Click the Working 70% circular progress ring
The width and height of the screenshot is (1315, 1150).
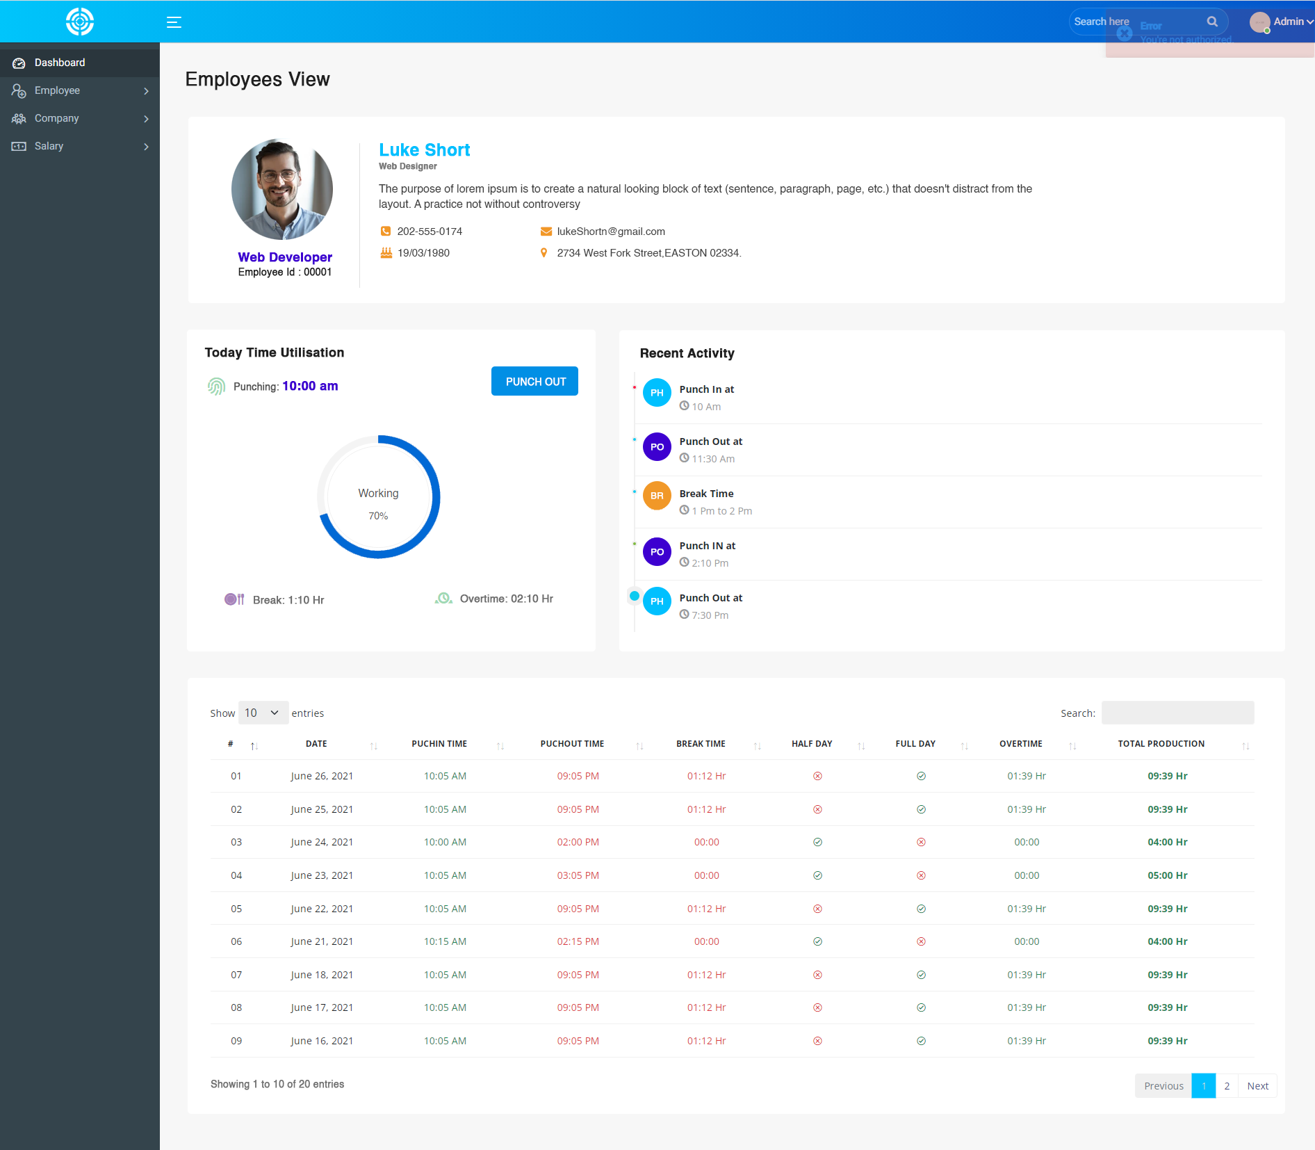point(378,496)
